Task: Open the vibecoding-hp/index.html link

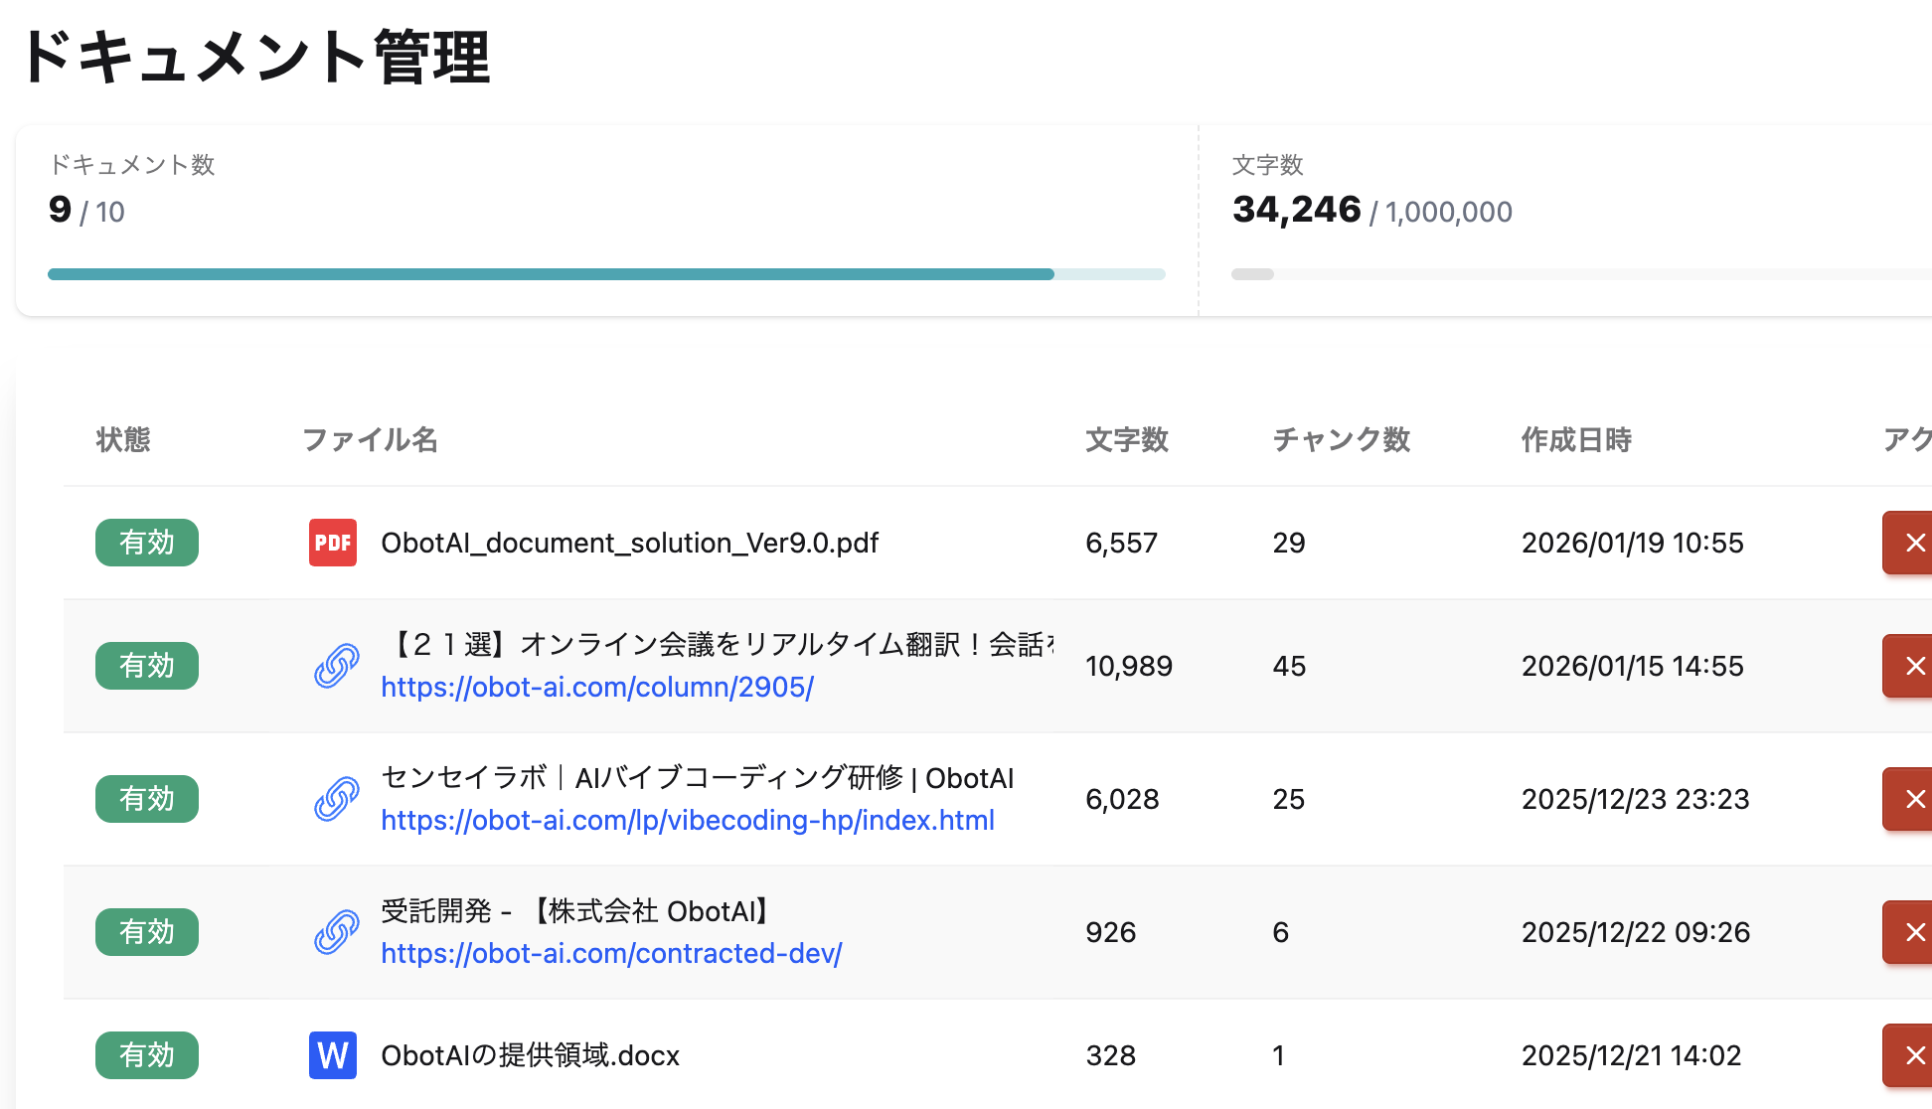Action: pyautogui.click(x=688, y=821)
